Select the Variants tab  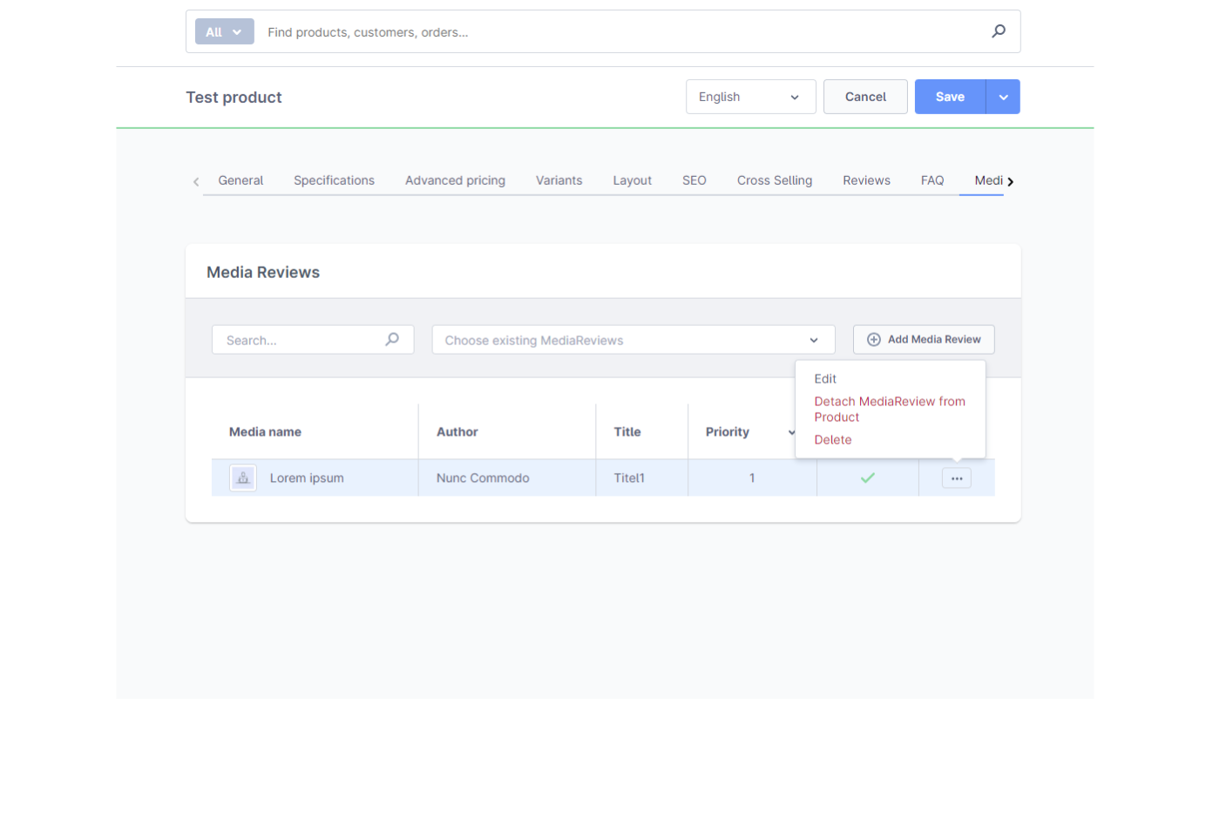pos(559,180)
